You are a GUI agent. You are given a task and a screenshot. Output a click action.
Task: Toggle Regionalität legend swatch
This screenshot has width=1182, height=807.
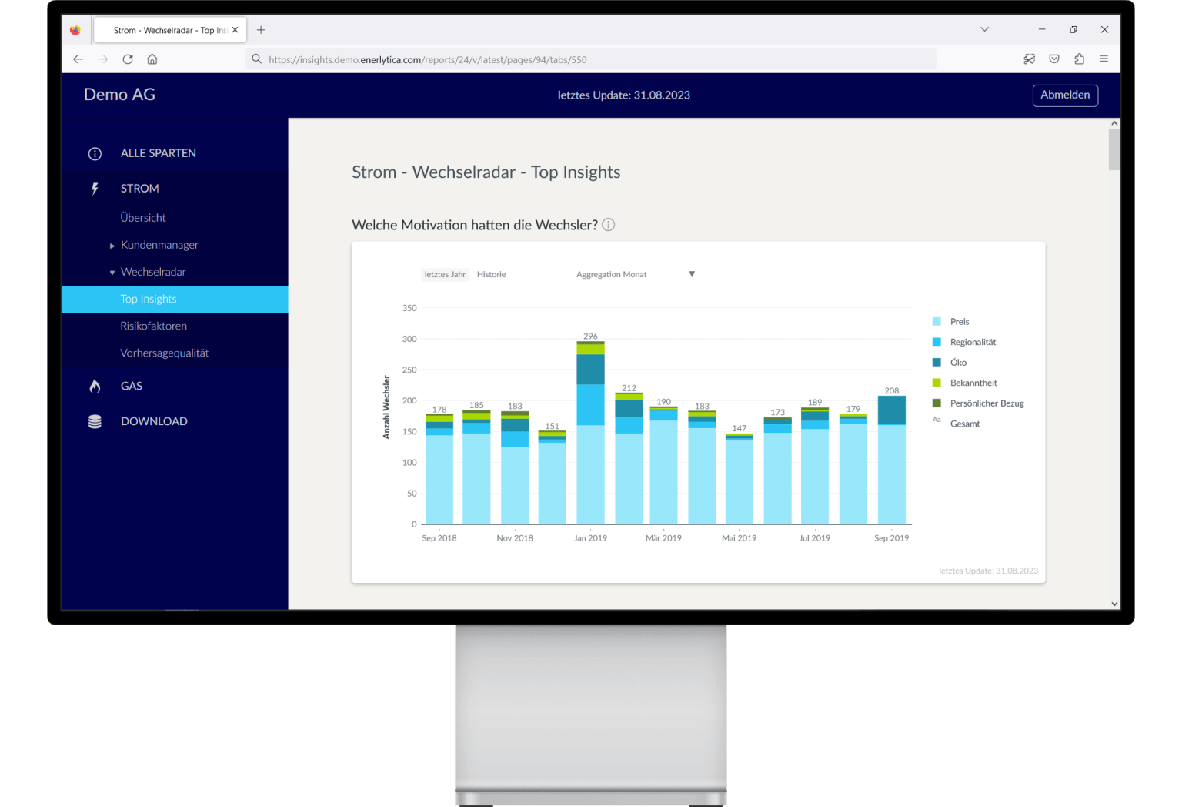pos(937,342)
